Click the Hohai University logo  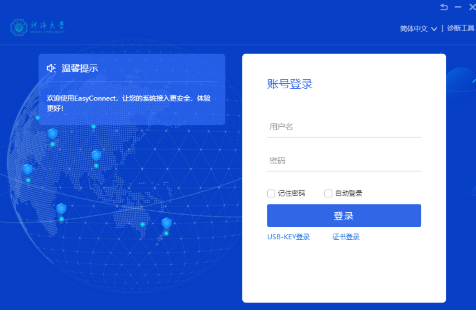pyautogui.click(x=38, y=27)
